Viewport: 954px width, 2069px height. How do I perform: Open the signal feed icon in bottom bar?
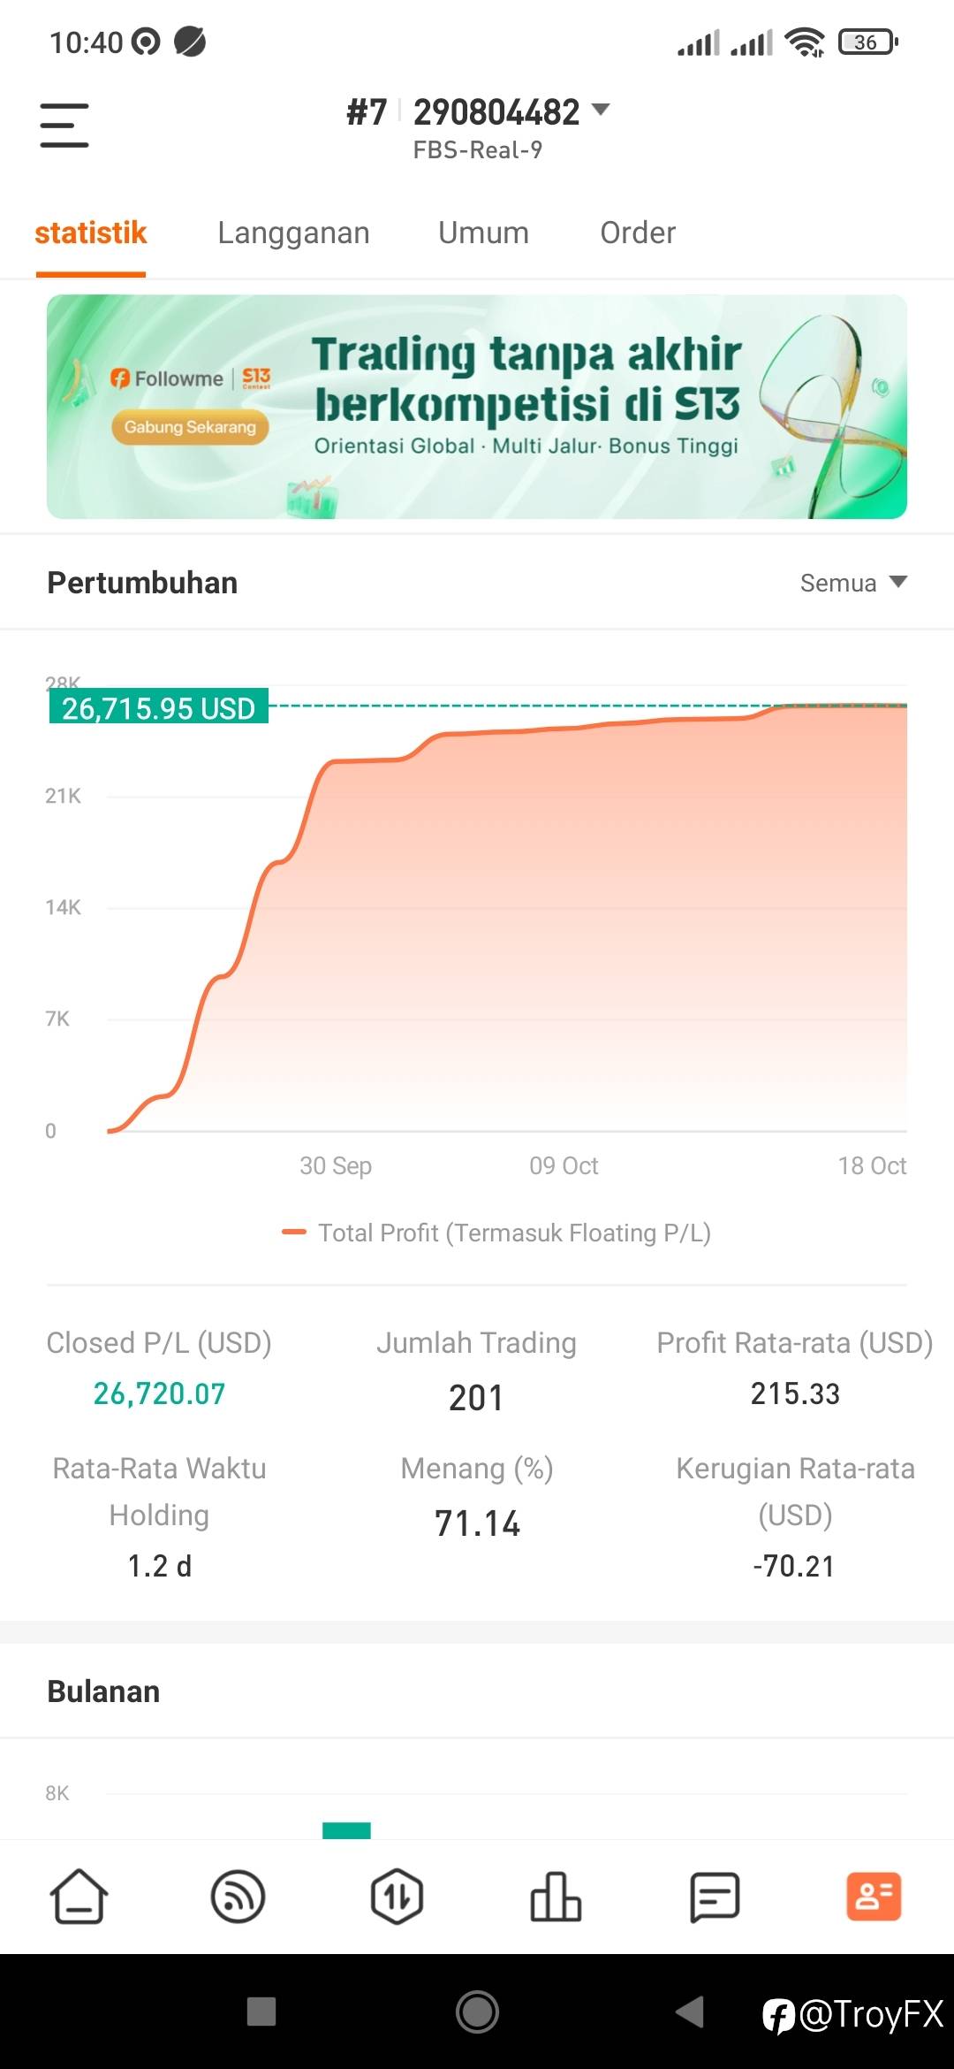(x=238, y=1897)
